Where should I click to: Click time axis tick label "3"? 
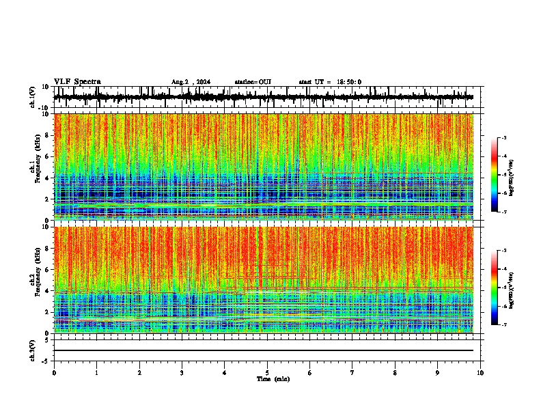pyautogui.click(x=182, y=373)
